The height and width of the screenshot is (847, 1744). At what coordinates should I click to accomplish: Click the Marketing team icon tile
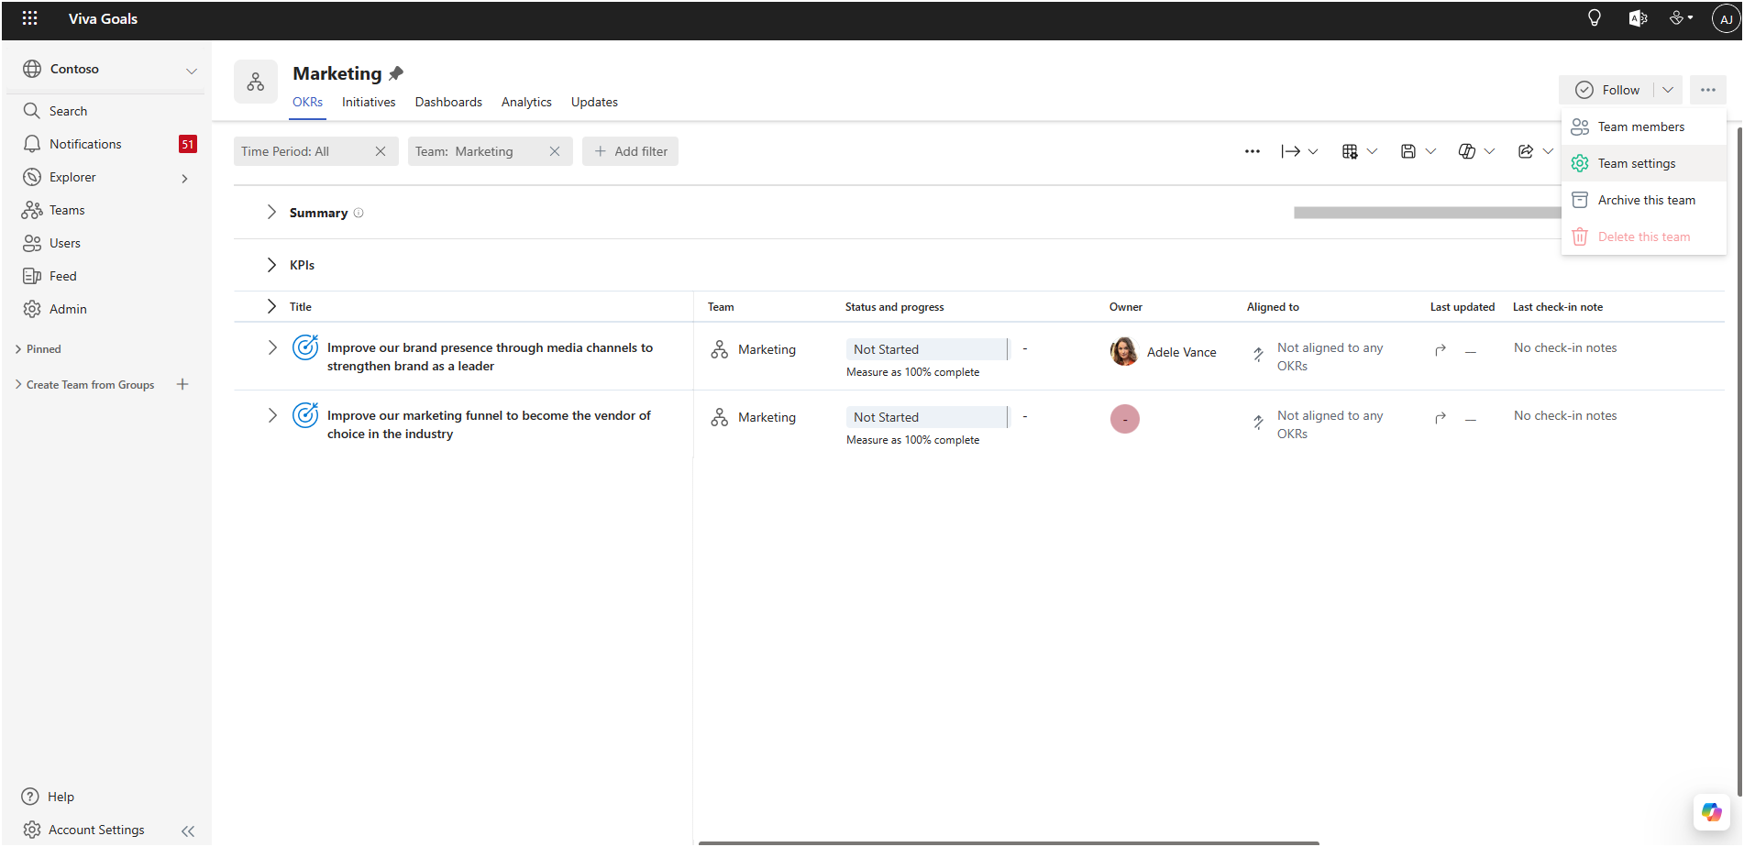[256, 82]
